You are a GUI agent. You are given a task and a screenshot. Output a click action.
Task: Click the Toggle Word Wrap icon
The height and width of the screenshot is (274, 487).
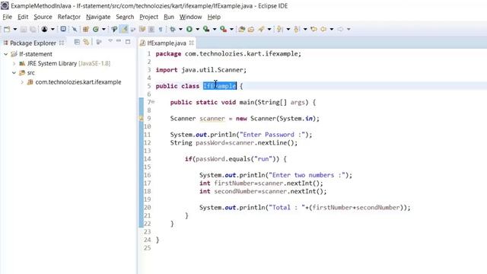pyautogui.click(x=133, y=29)
